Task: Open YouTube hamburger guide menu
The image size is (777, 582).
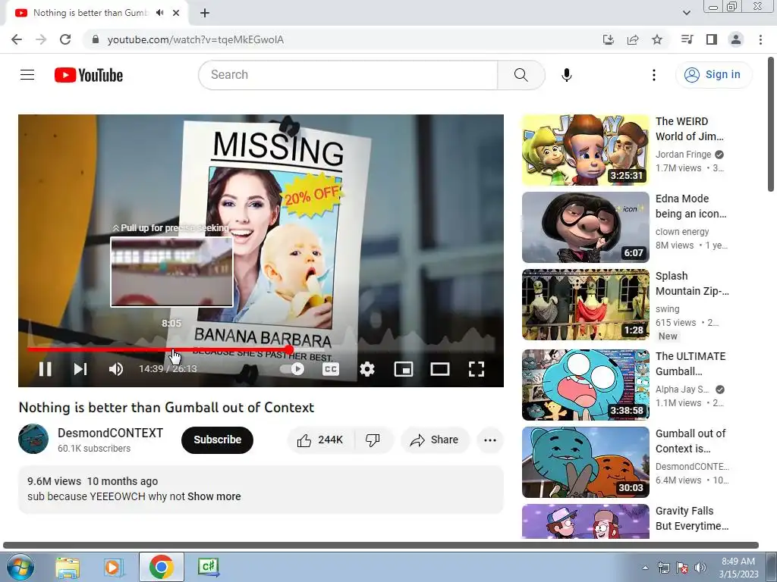Action: click(x=27, y=75)
